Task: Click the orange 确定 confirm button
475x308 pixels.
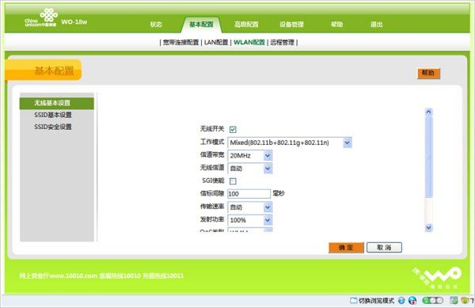Action: coord(346,248)
